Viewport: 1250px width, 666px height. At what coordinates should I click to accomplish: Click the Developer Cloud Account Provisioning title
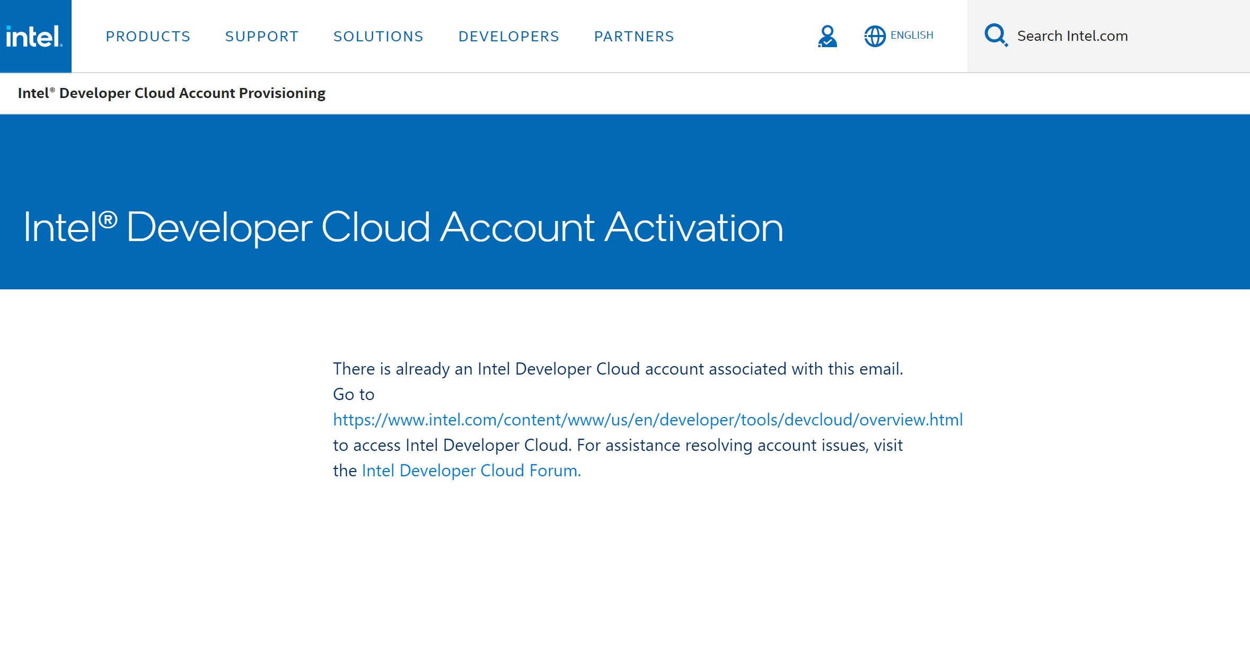(x=171, y=93)
